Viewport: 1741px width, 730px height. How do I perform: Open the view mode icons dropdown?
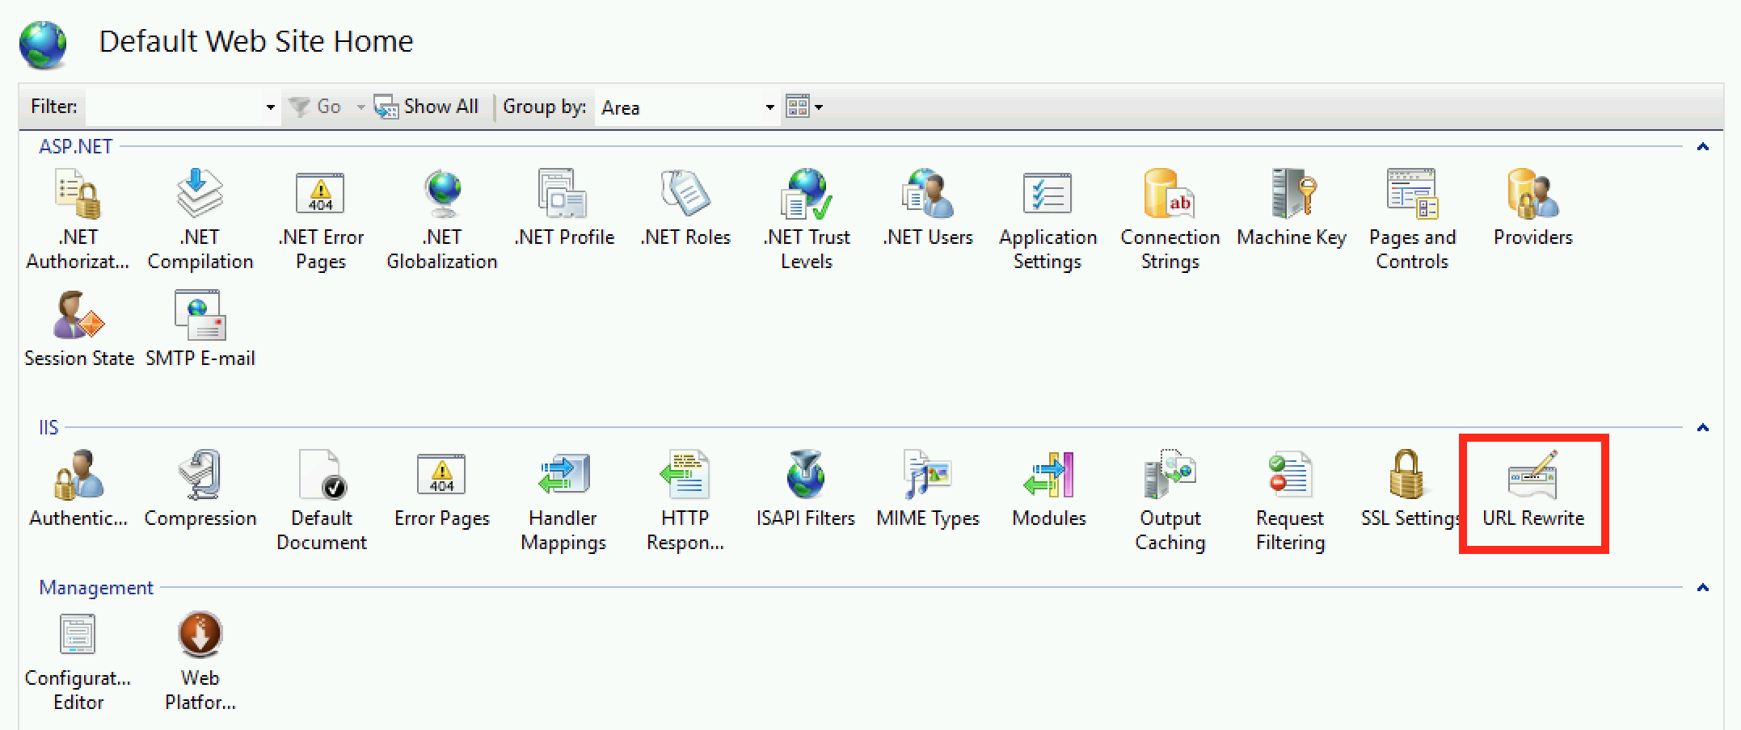(x=805, y=107)
